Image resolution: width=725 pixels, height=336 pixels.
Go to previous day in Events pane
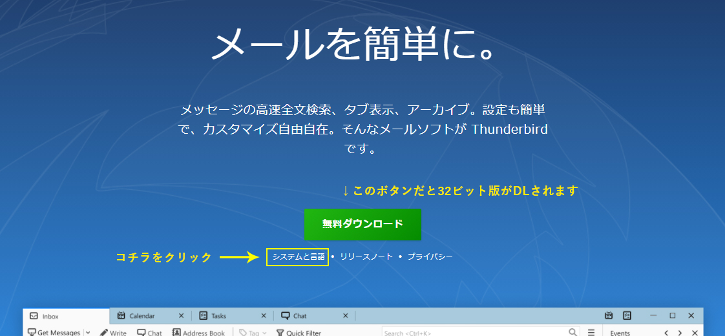pyautogui.click(x=666, y=333)
